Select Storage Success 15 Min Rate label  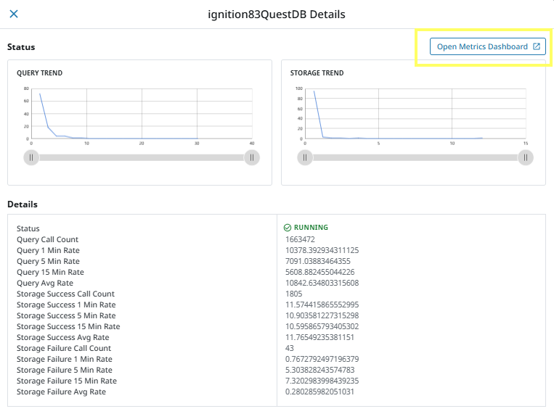click(x=68, y=327)
